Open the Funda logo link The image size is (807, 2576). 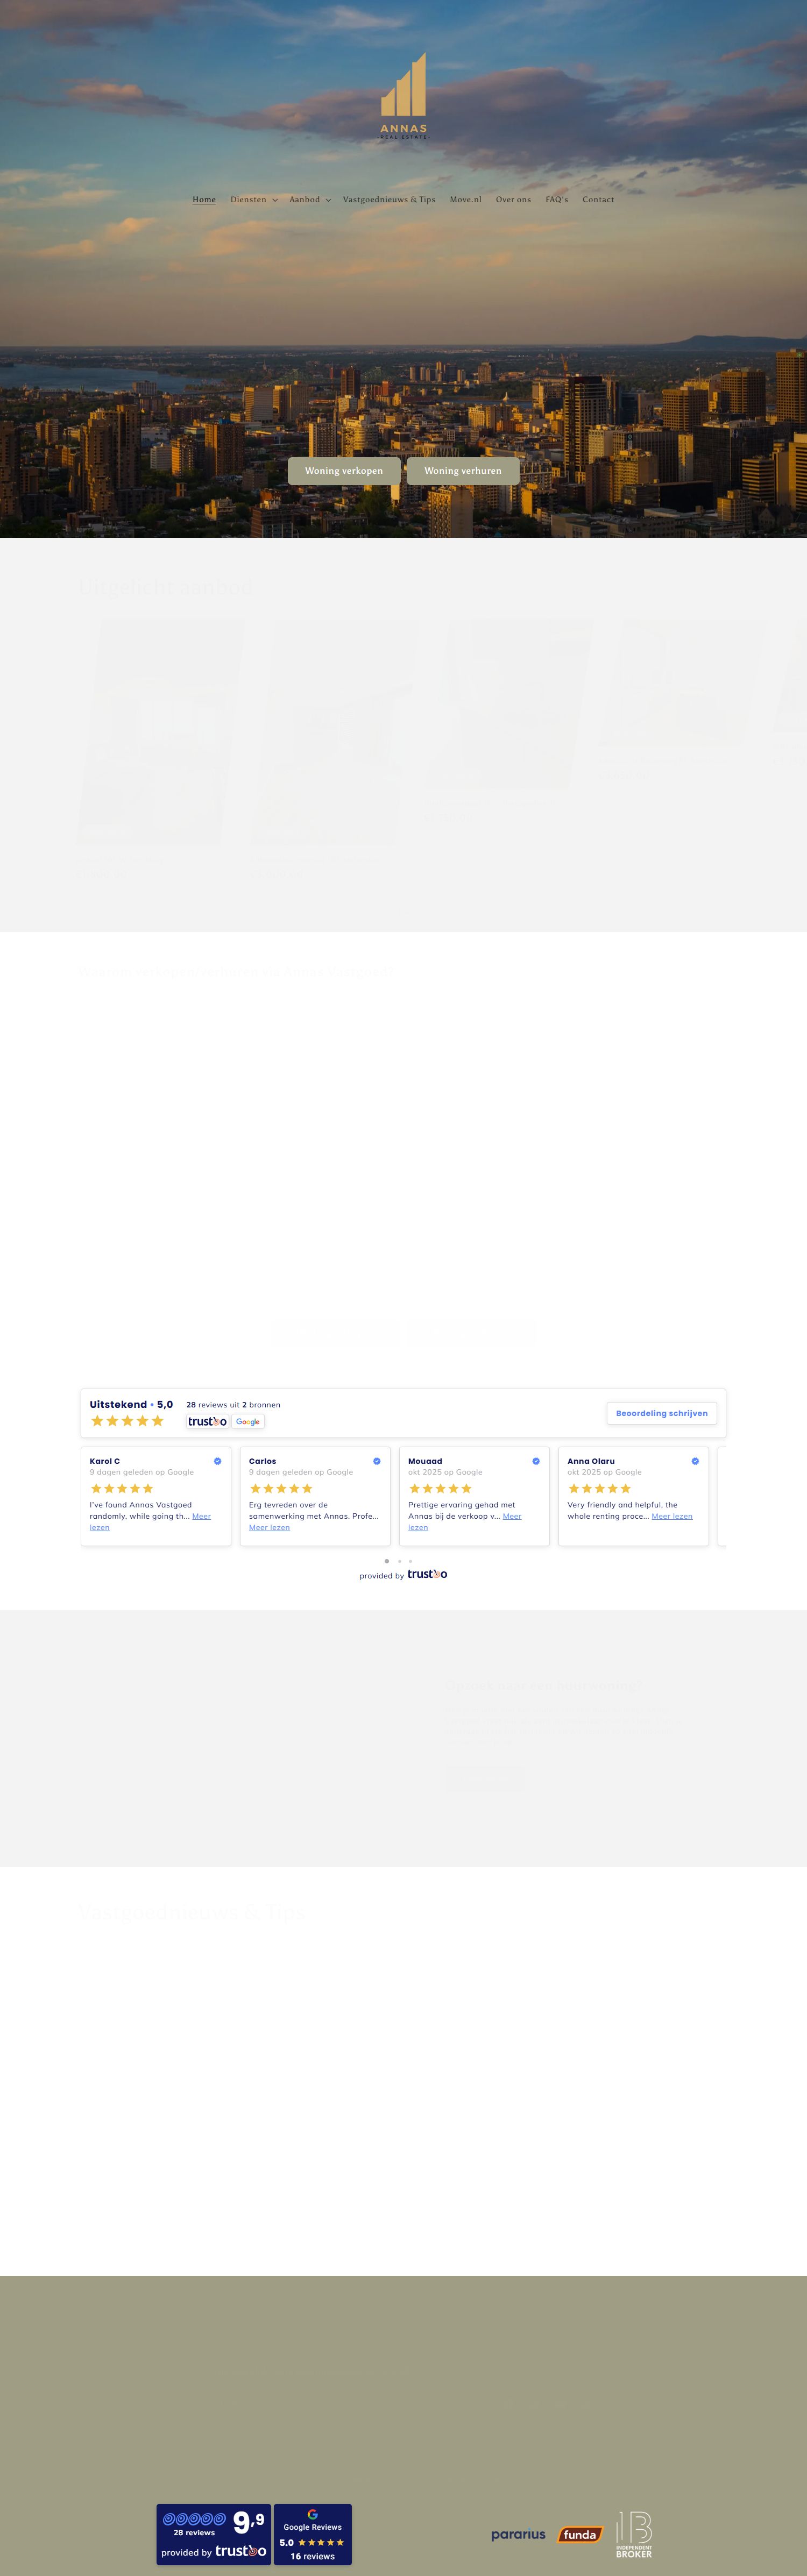(580, 2534)
